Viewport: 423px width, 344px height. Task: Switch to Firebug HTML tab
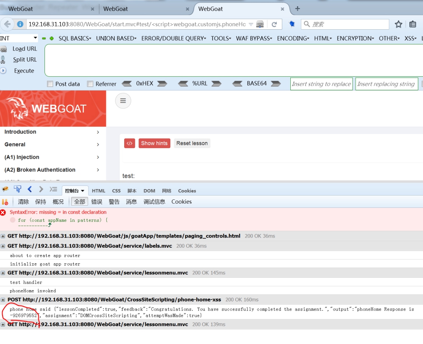coord(98,191)
